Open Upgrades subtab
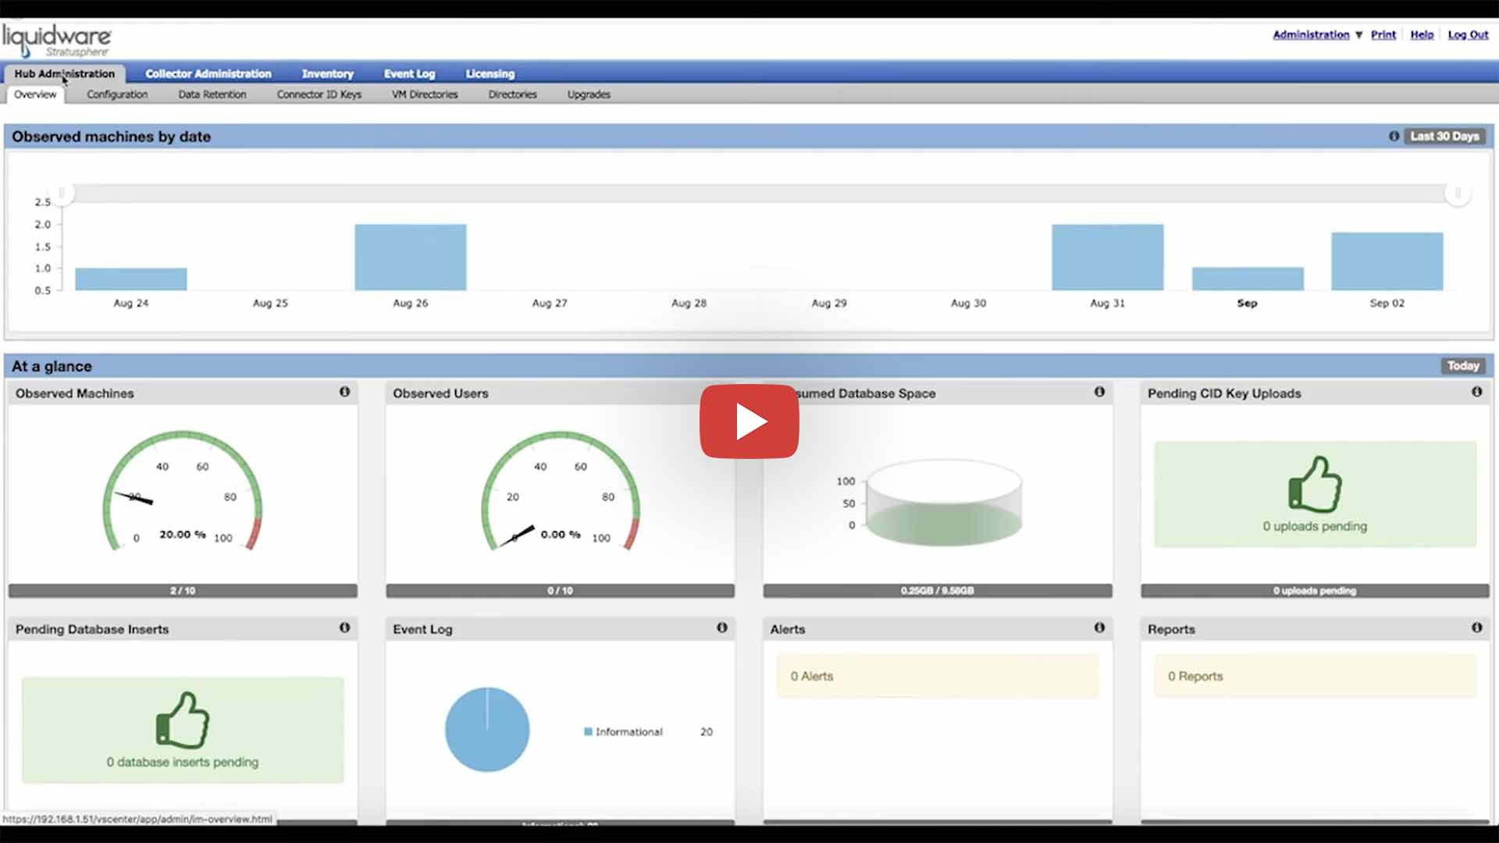The width and height of the screenshot is (1499, 843). pos(589,94)
